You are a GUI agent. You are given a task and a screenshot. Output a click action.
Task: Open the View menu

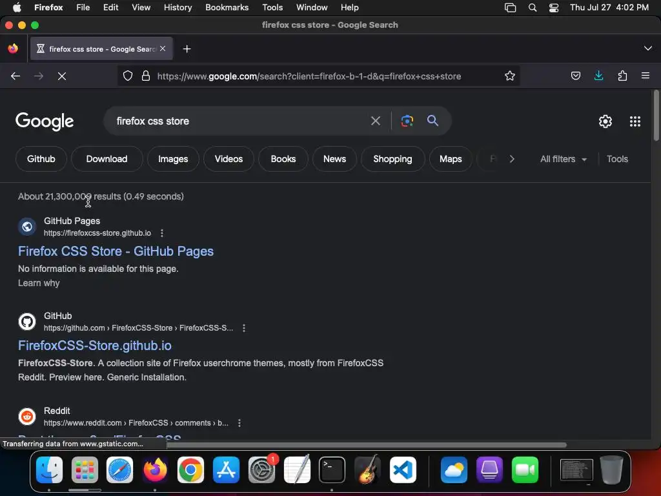(x=141, y=8)
